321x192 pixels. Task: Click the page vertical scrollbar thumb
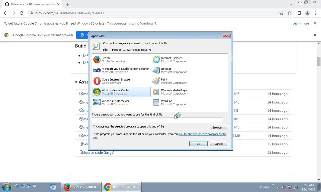point(319,61)
